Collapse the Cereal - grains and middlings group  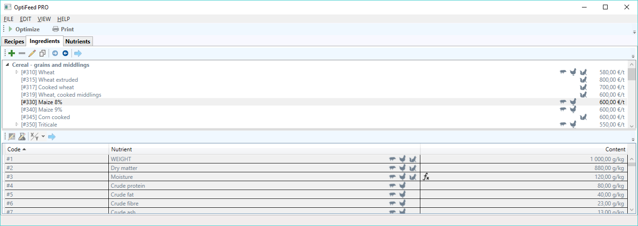7,65
